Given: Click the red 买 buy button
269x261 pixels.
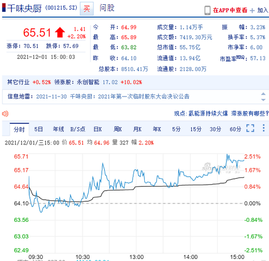Looking at the screenshot, I should click(x=87, y=9).
